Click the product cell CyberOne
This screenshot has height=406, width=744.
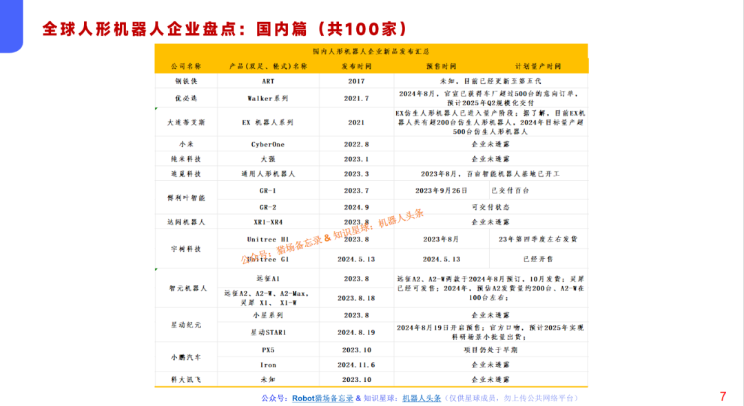[x=268, y=144]
